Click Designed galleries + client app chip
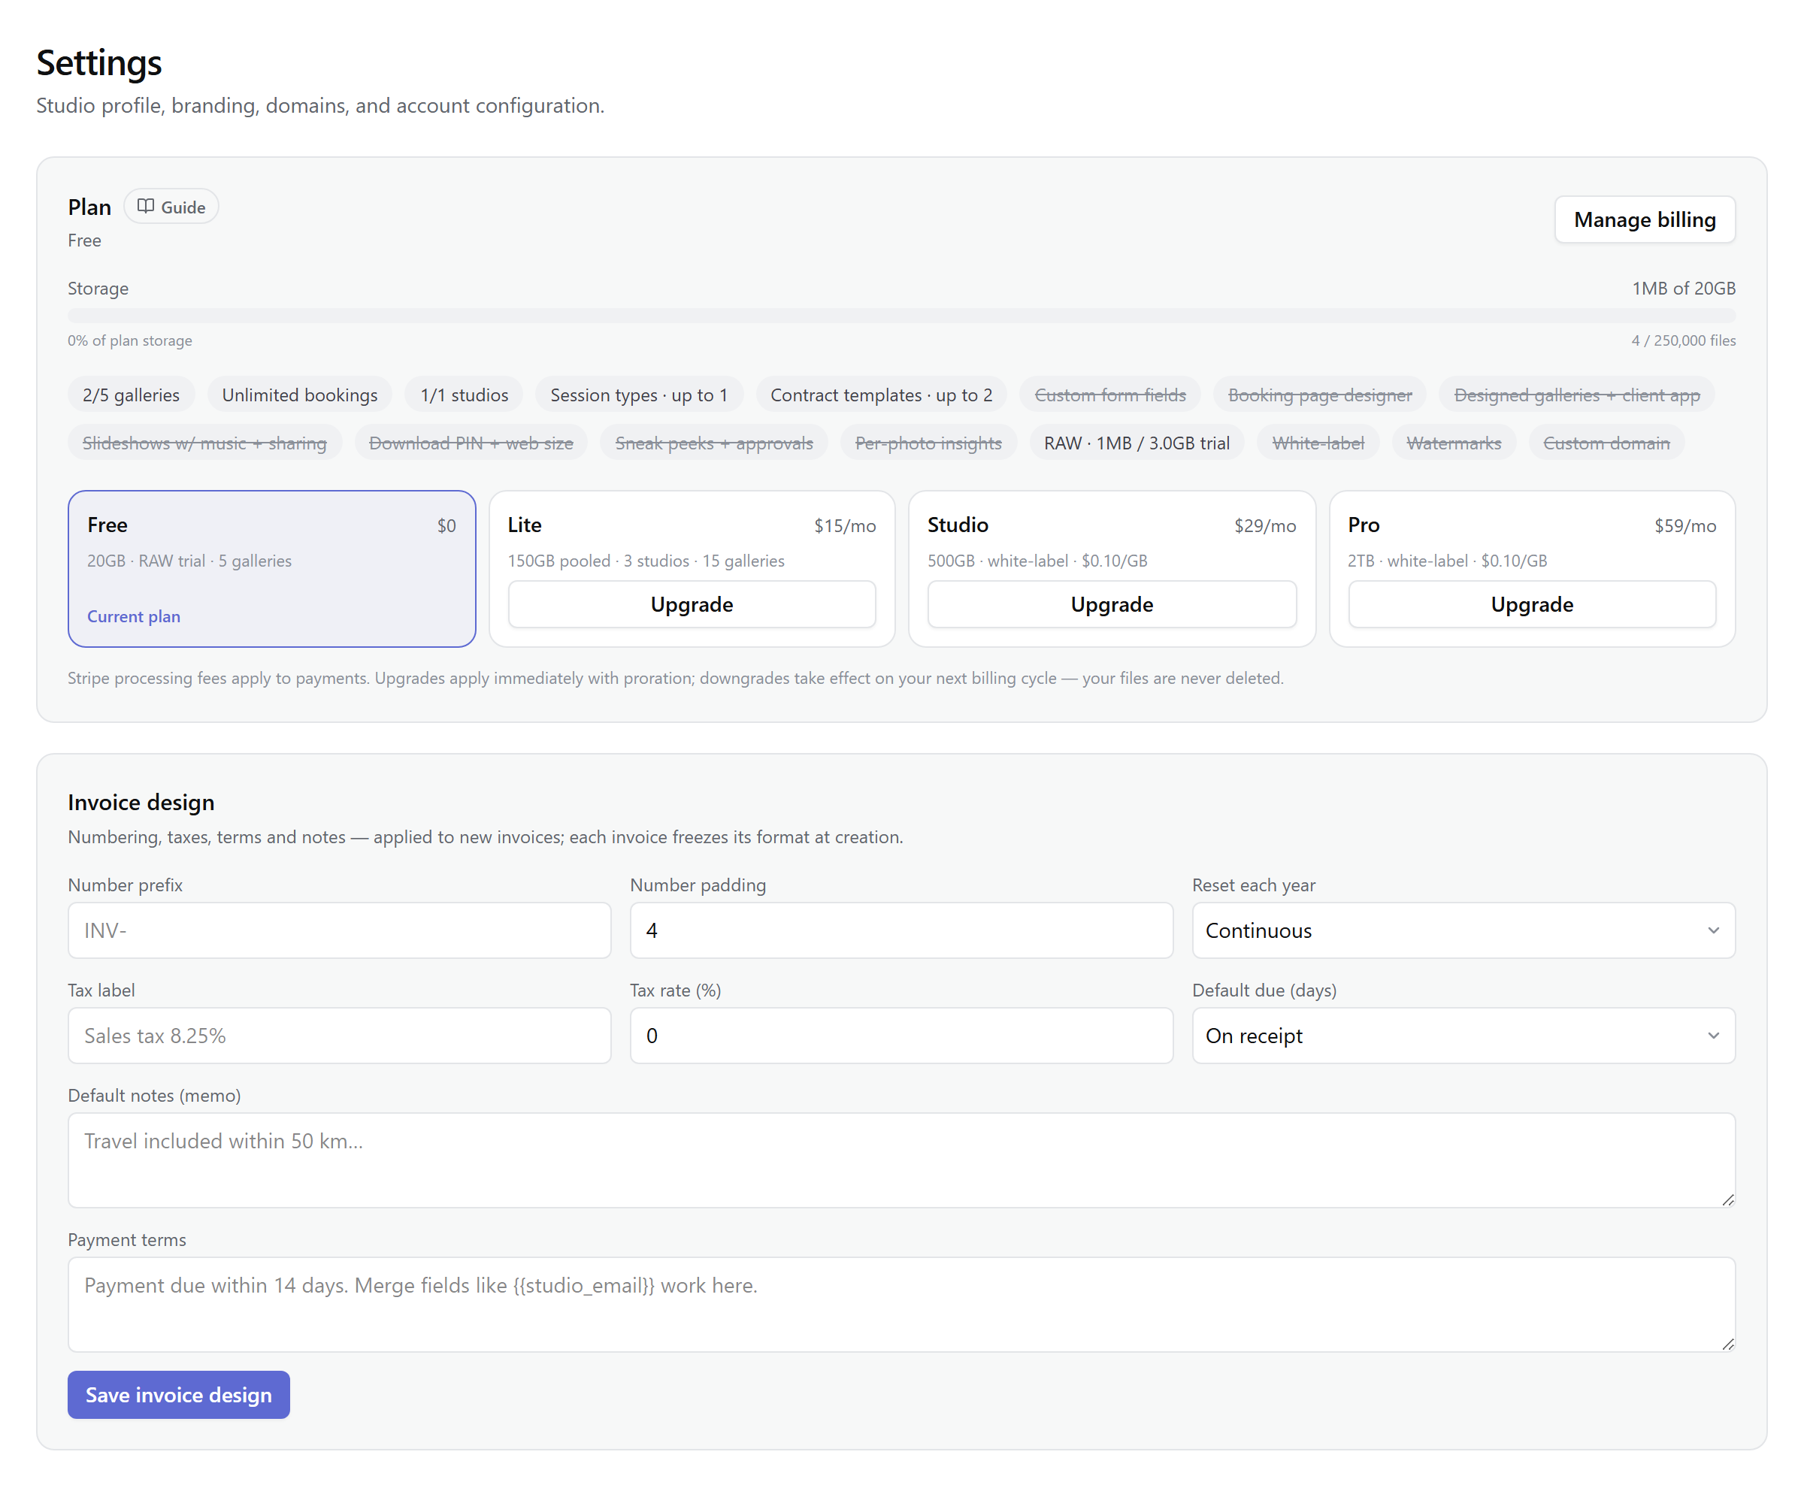This screenshot has width=1804, height=1488. point(1576,395)
